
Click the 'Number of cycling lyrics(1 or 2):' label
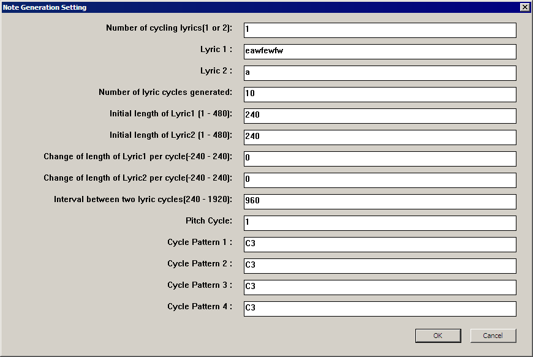click(x=169, y=28)
